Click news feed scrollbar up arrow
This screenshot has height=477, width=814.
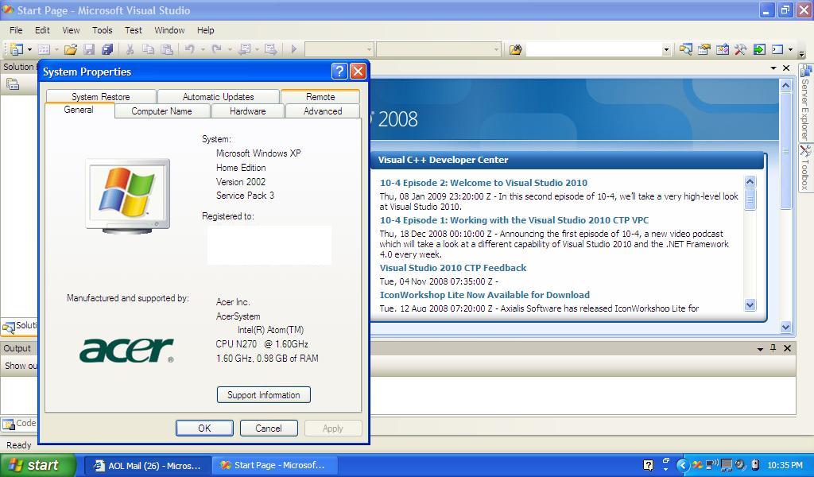[x=750, y=182]
